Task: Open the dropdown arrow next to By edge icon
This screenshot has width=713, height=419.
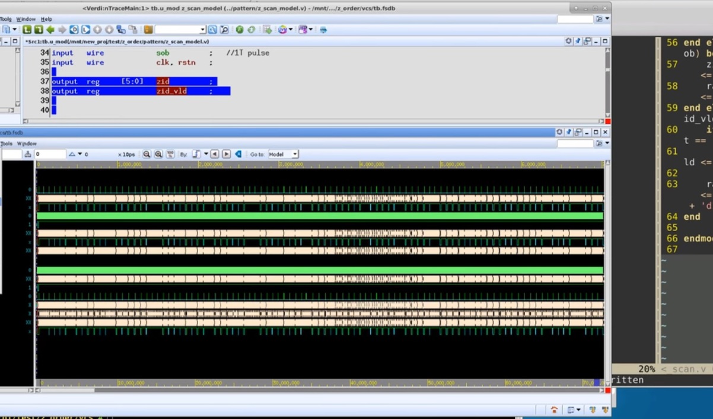Action: [206, 154]
